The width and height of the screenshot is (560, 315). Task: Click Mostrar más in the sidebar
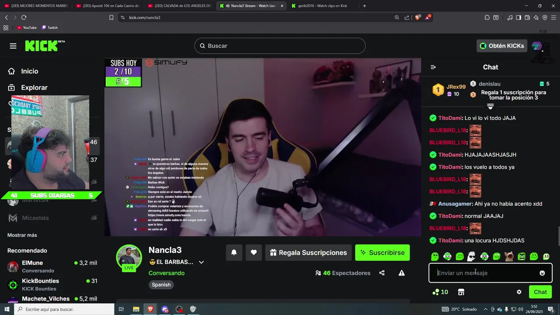point(22,235)
